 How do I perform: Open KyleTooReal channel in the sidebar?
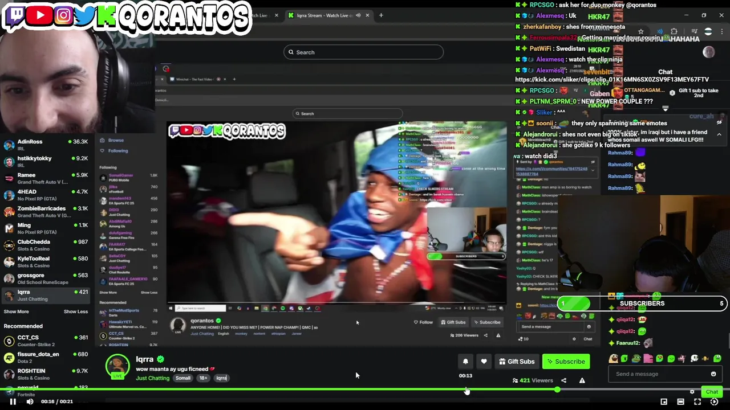(x=47, y=261)
